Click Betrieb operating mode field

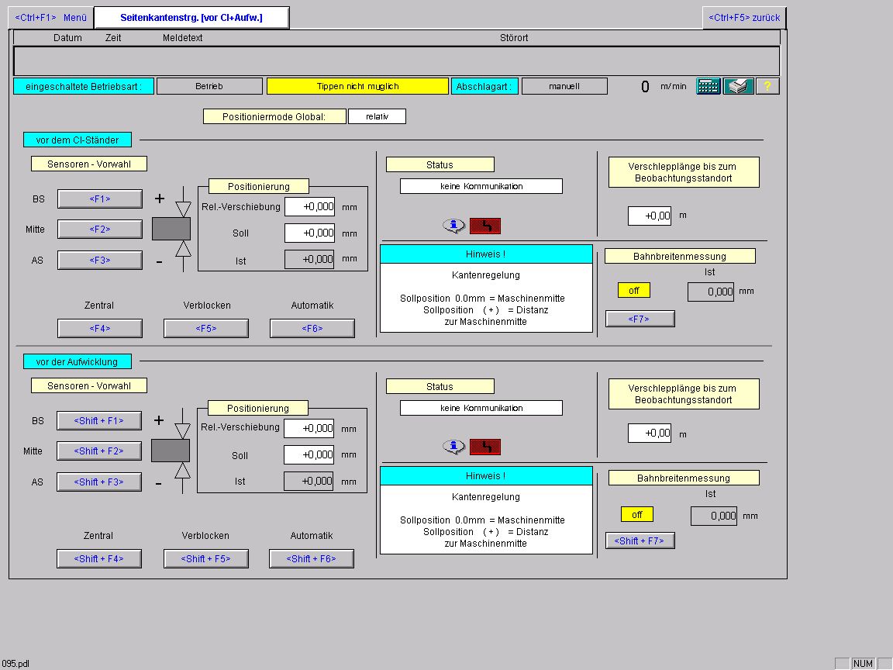click(209, 86)
